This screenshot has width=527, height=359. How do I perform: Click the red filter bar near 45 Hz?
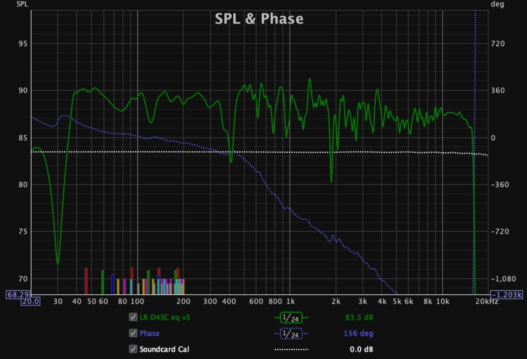click(x=86, y=281)
